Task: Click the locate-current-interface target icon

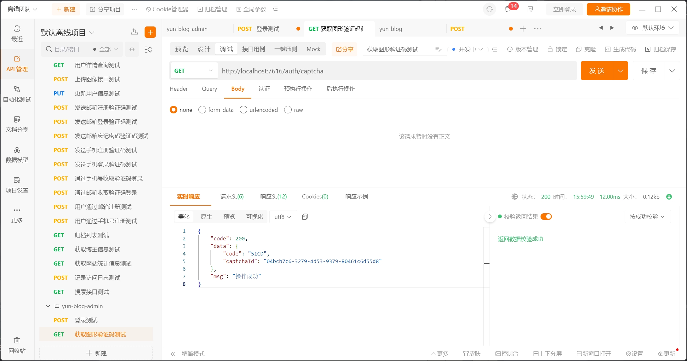Action: coord(132,49)
